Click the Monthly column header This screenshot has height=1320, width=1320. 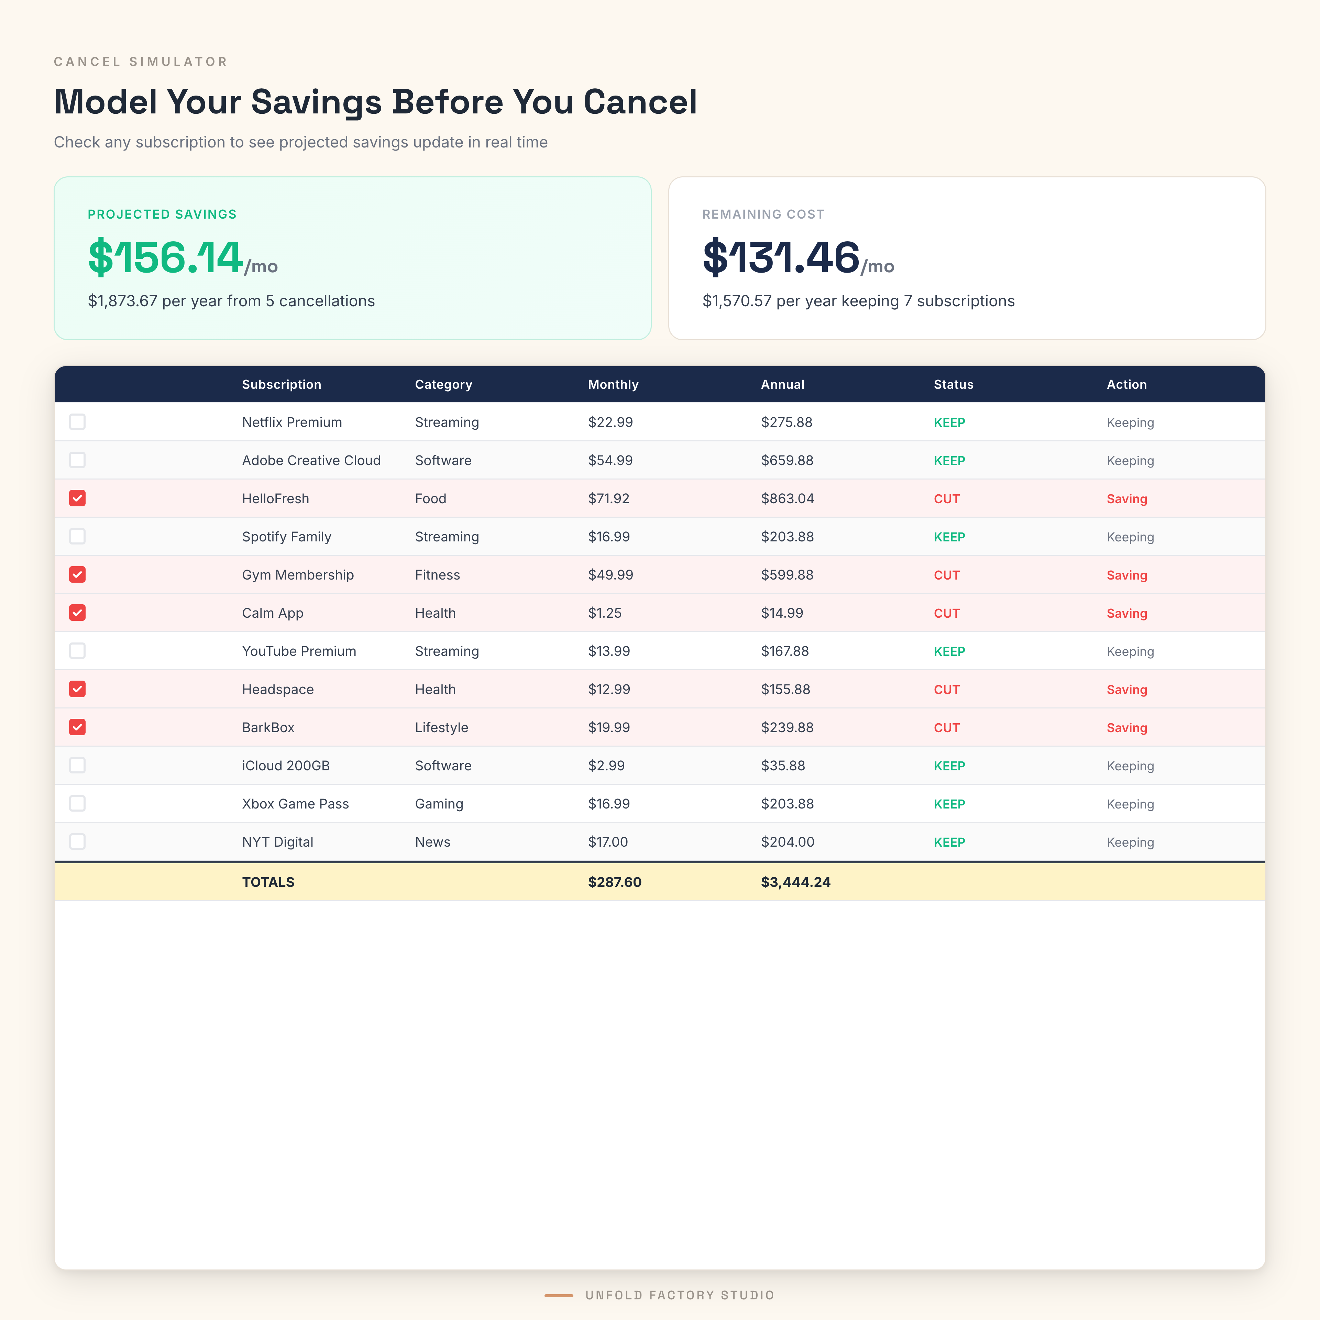[613, 385]
